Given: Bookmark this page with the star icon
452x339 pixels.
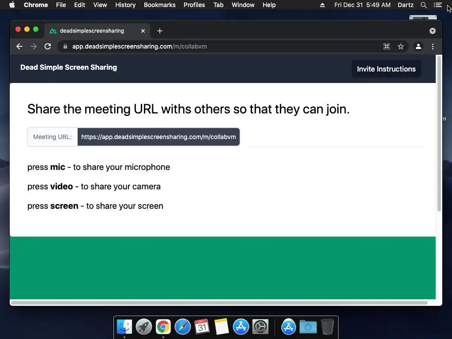Looking at the screenshot, I should tap(401, 46).
